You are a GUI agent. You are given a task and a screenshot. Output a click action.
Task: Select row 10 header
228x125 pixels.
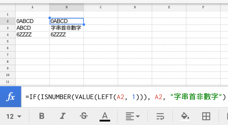point(8,75)
